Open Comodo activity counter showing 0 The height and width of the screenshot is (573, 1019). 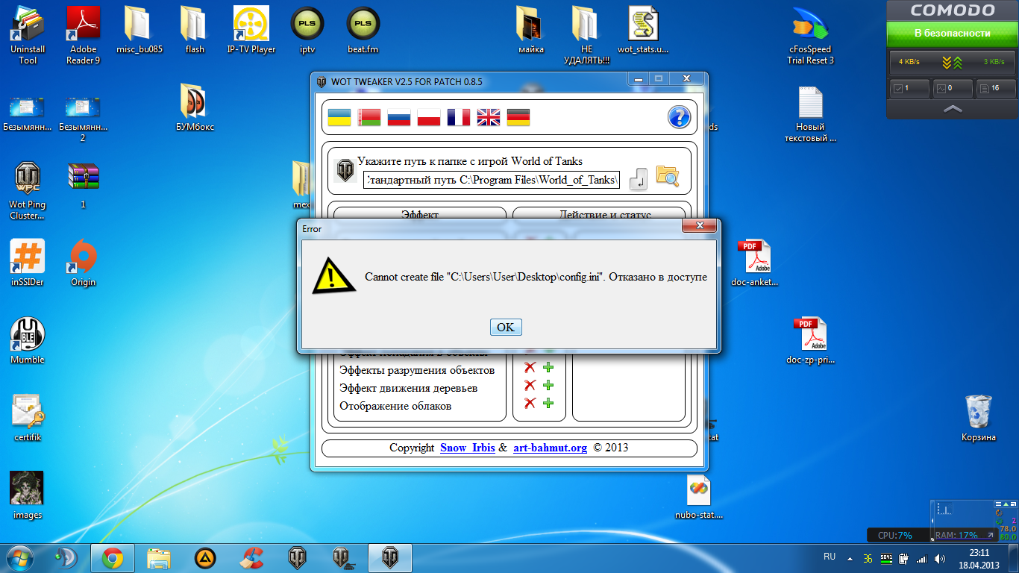click(953, 88)
